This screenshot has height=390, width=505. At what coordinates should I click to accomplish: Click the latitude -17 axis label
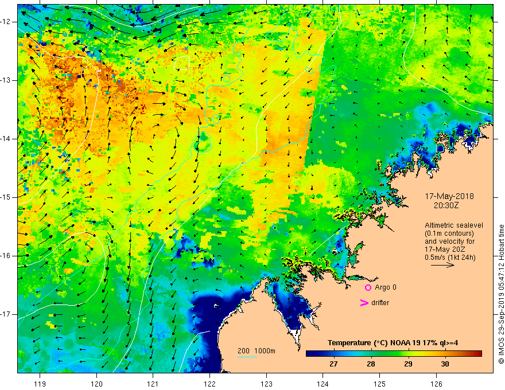[6, 314]
